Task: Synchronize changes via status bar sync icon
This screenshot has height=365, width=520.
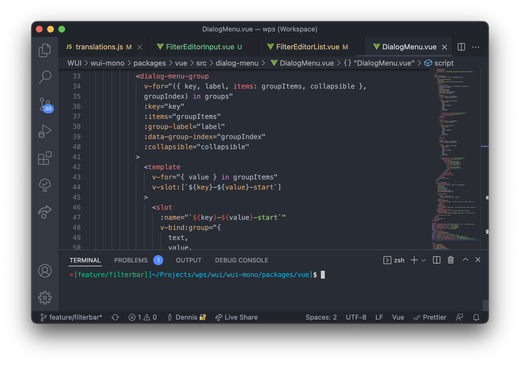Action: pos(115,317)
